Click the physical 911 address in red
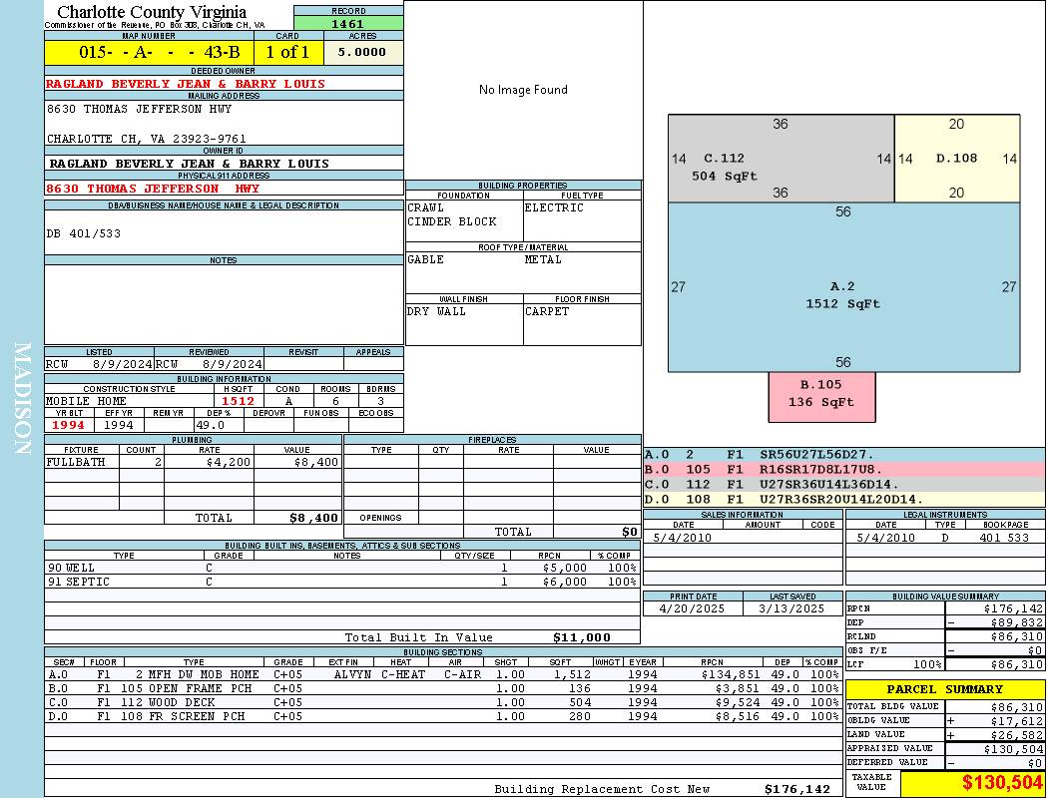The width and height of the screenshot is (1048, 798). click(153, 189)
